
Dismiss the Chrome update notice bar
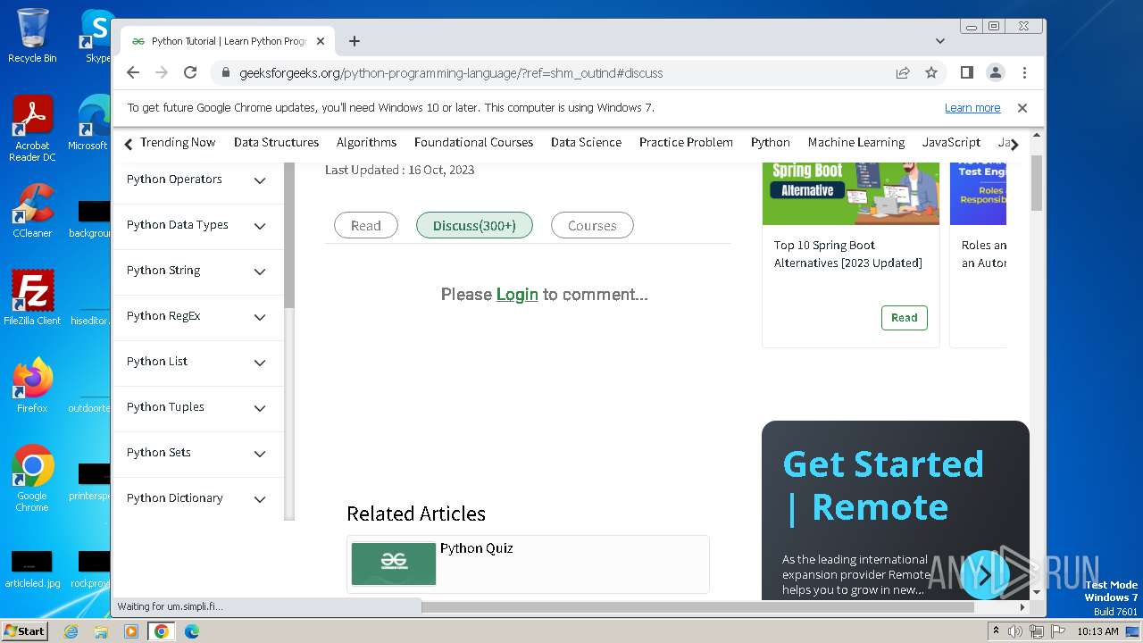[1022, 108]
